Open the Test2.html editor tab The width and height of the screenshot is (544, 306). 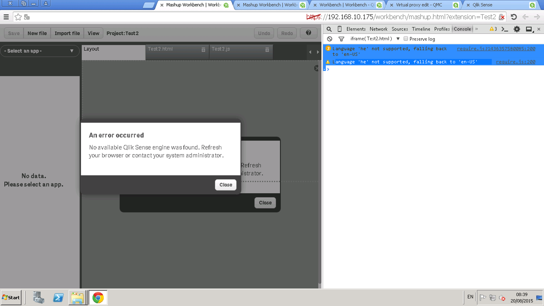(x=177, y=52)
